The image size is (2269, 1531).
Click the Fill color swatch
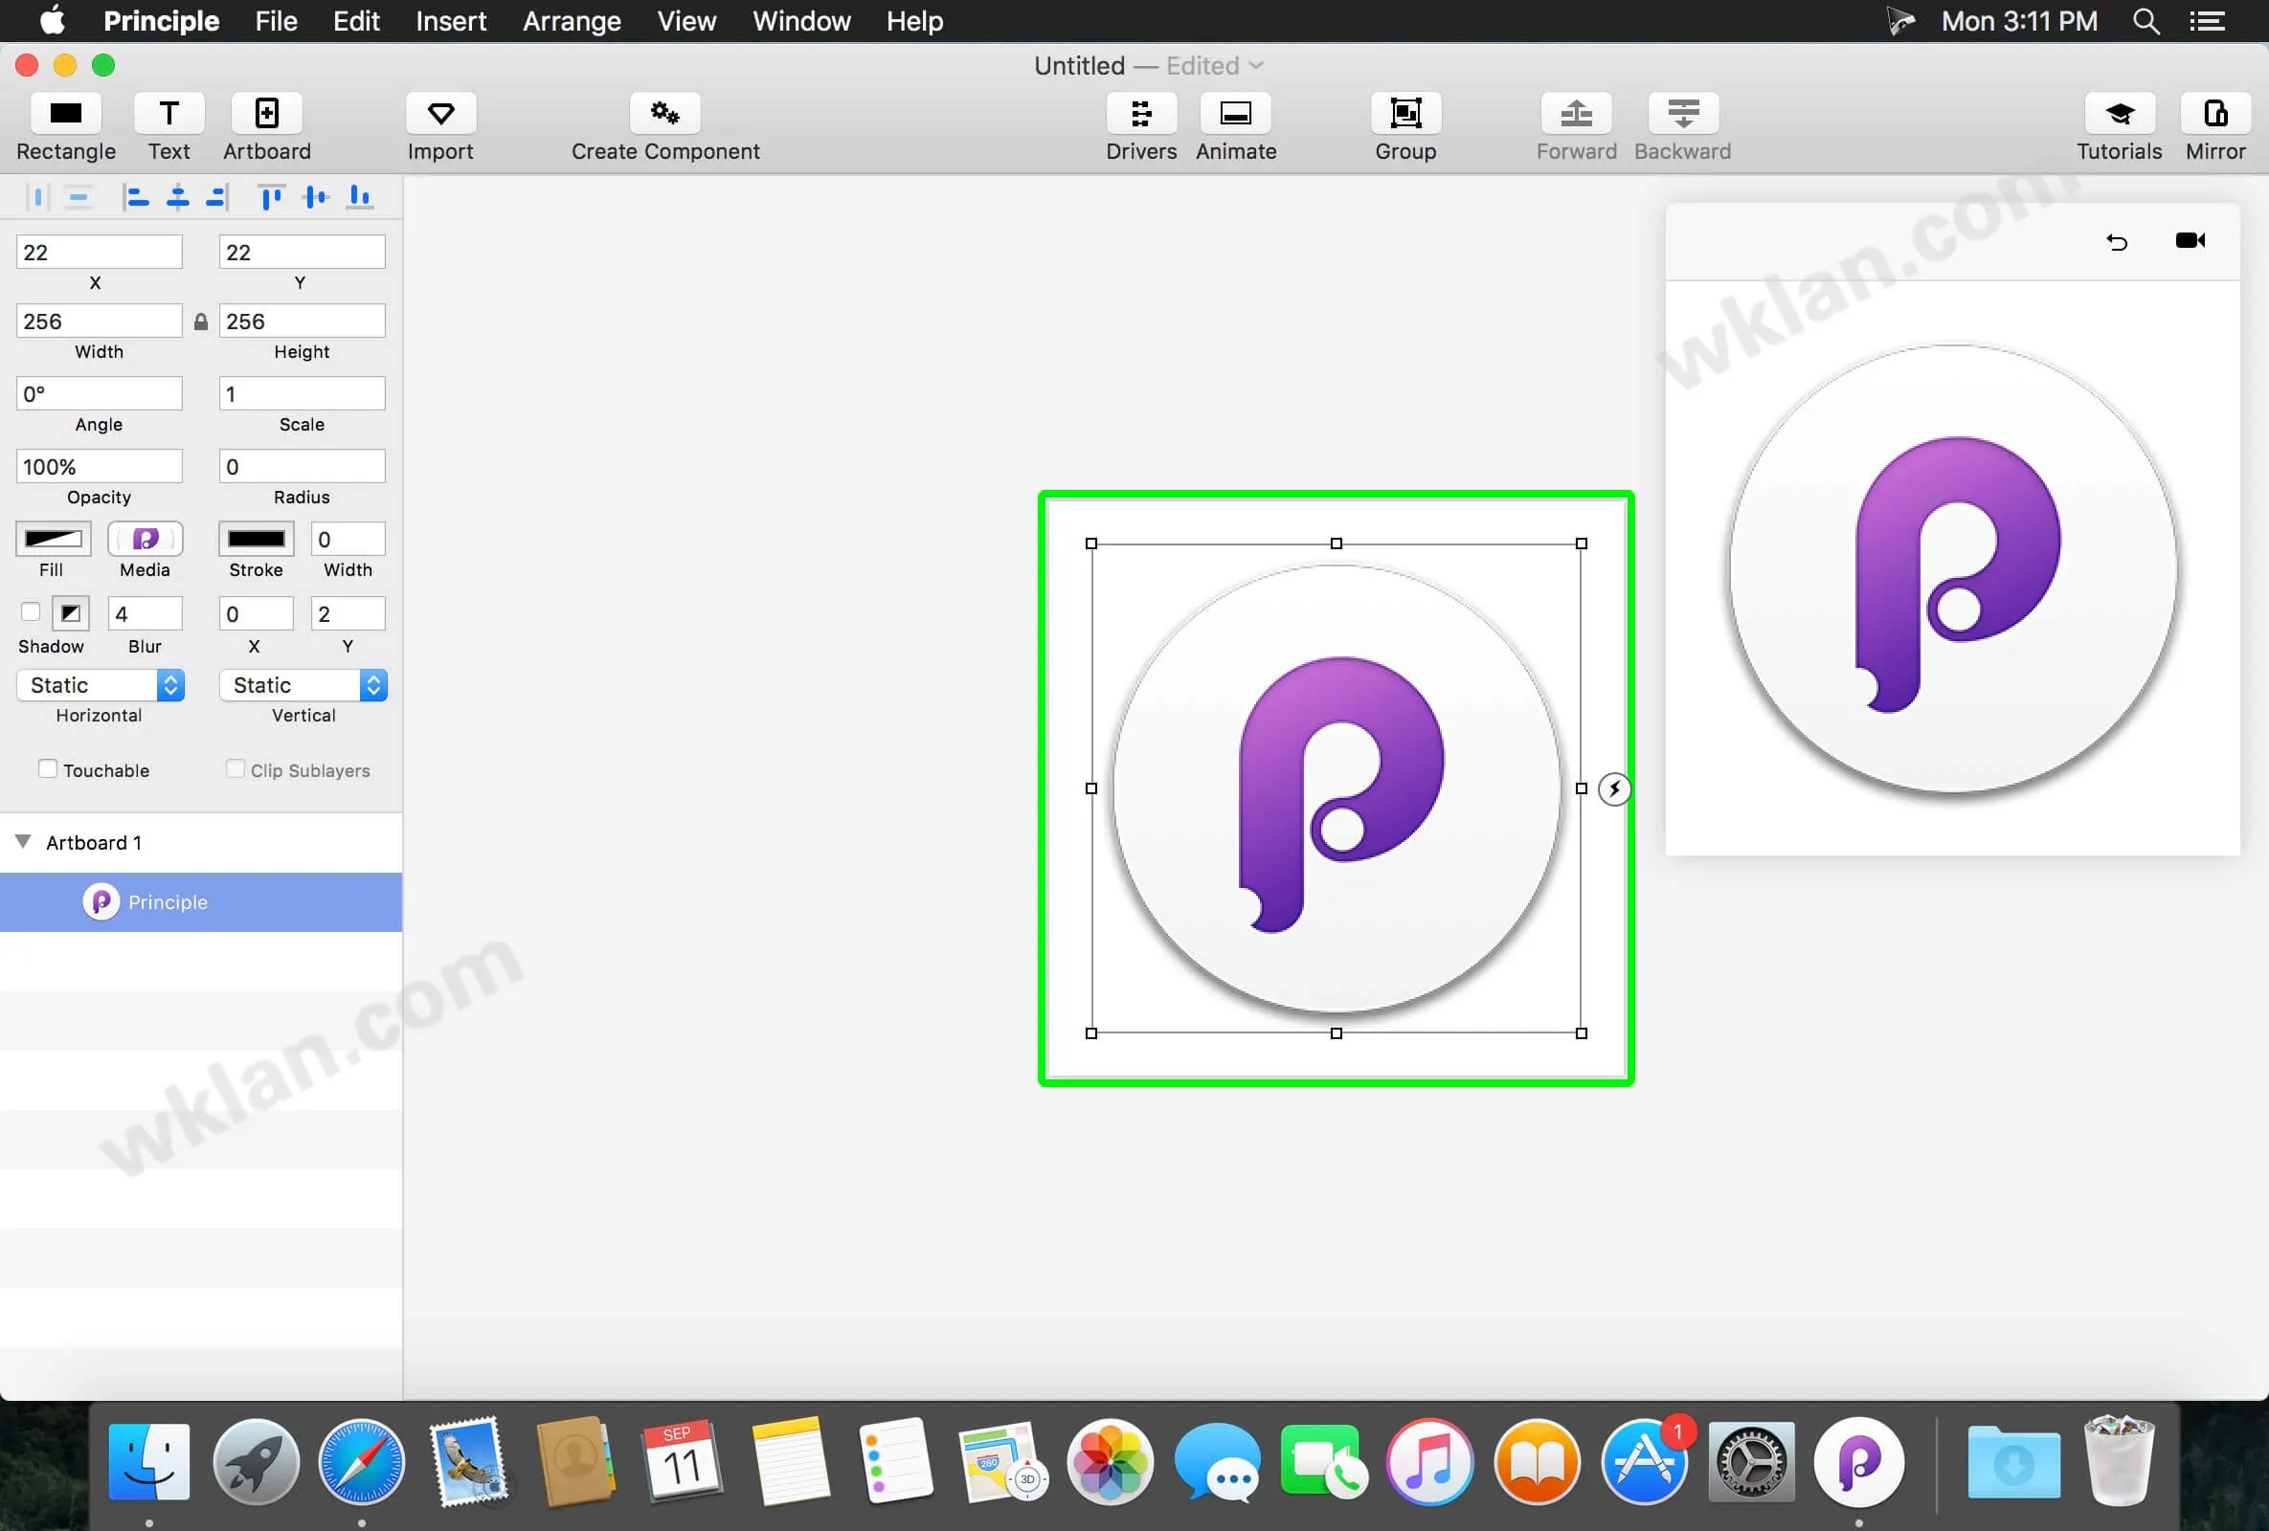click(x=54, y=539)
